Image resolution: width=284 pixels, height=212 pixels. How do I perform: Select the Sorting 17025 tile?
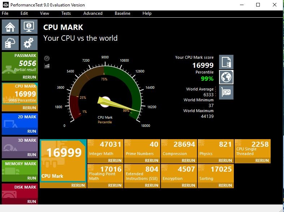pyautogui.click(x=216, y=173)
